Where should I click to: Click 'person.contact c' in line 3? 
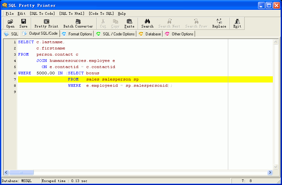pos(57,54)
